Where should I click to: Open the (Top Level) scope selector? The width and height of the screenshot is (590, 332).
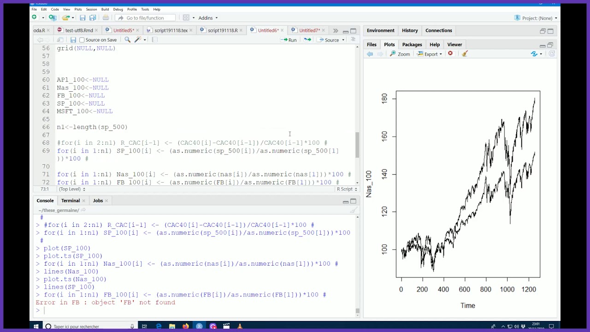[x=71, y=189]
